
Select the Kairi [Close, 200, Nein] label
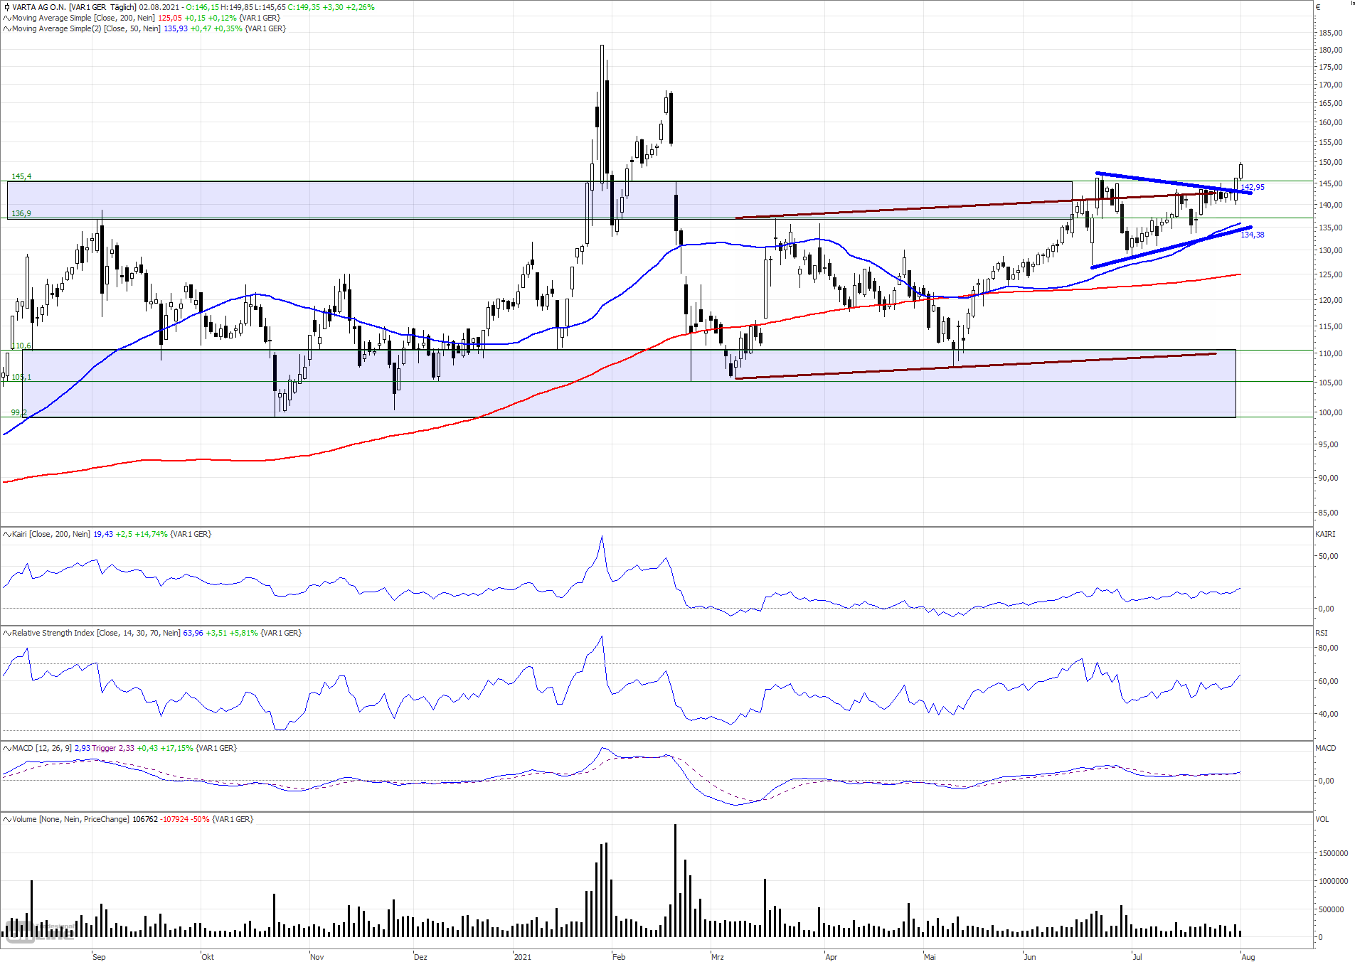[x=51, y=534]
